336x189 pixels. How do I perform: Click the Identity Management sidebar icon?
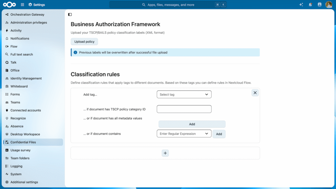(x=7, y=78)
